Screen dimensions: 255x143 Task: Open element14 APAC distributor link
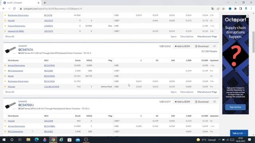point(16,31)
